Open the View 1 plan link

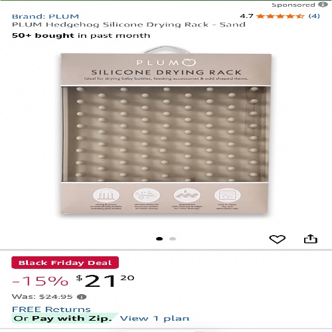tap(155, 319)
